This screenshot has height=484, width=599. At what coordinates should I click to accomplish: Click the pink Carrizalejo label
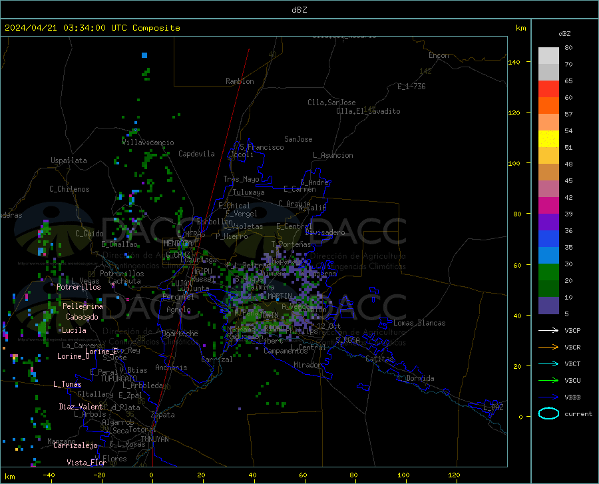coord(75,445)
